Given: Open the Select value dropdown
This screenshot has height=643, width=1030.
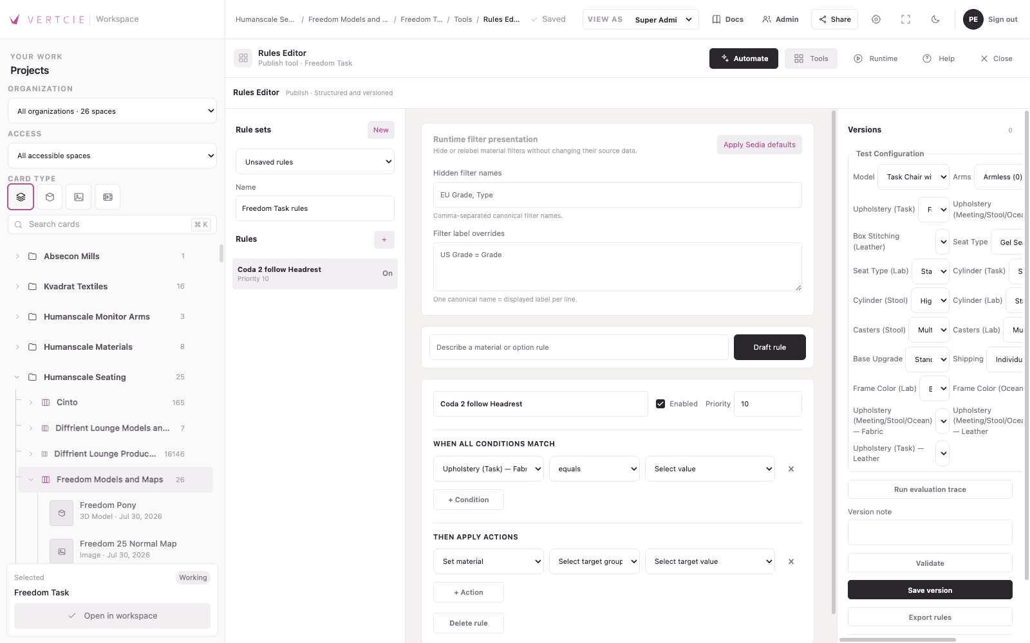Looking at the screenshot, I should 710,469.
